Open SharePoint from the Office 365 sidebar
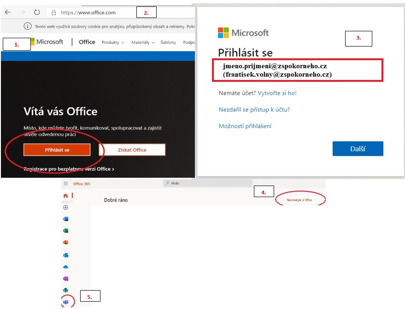This screenshot has width=405, height=309. [x=65, y=290]
